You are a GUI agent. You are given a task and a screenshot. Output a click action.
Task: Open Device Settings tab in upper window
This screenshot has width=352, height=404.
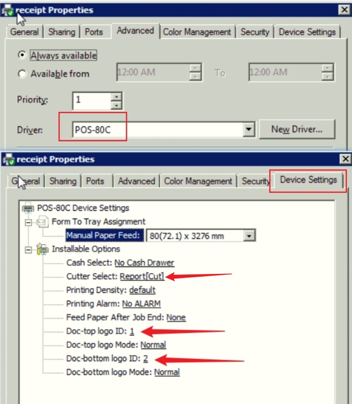pyautogui.click(x=307, y=32)
